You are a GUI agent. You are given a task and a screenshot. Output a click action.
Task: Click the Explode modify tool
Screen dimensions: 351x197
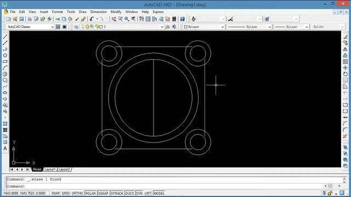point(346,136)
